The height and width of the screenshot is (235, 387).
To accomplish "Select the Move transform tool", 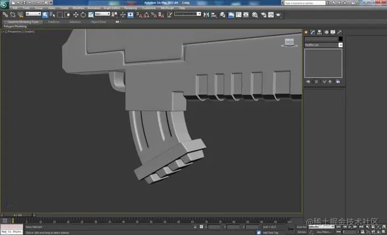I will point(76,14).
